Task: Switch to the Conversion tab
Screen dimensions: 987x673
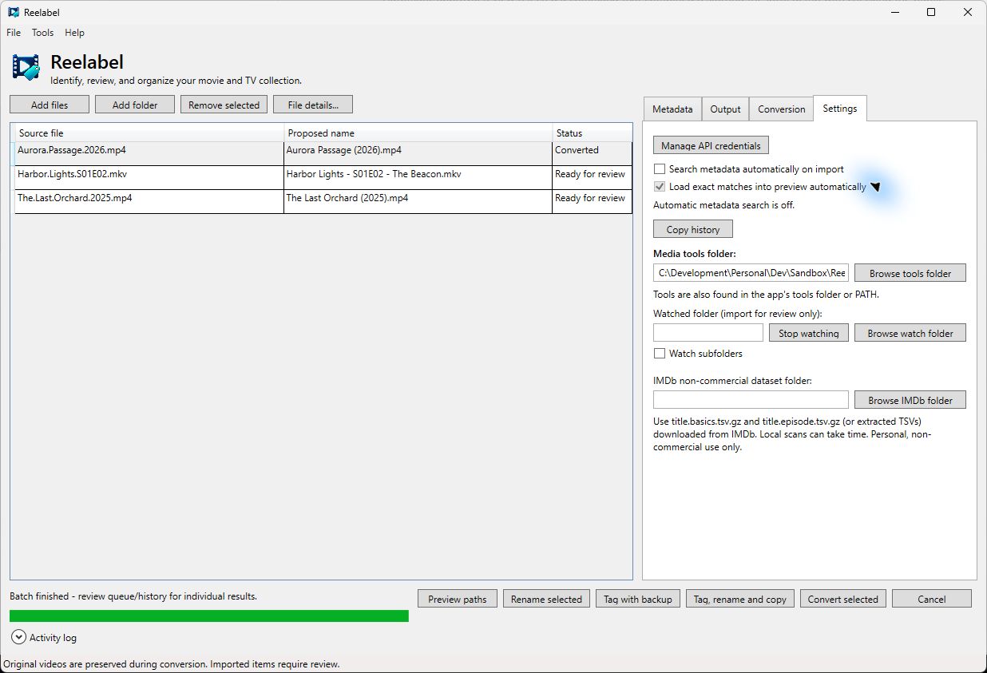Action: [x=781, y=109]
